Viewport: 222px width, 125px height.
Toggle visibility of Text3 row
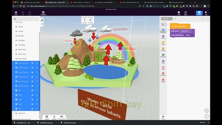[32, 104]
